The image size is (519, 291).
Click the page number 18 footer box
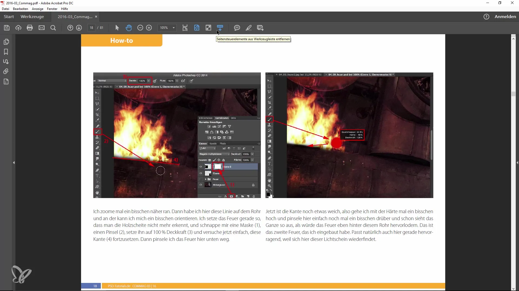click(x=91, y=286)
